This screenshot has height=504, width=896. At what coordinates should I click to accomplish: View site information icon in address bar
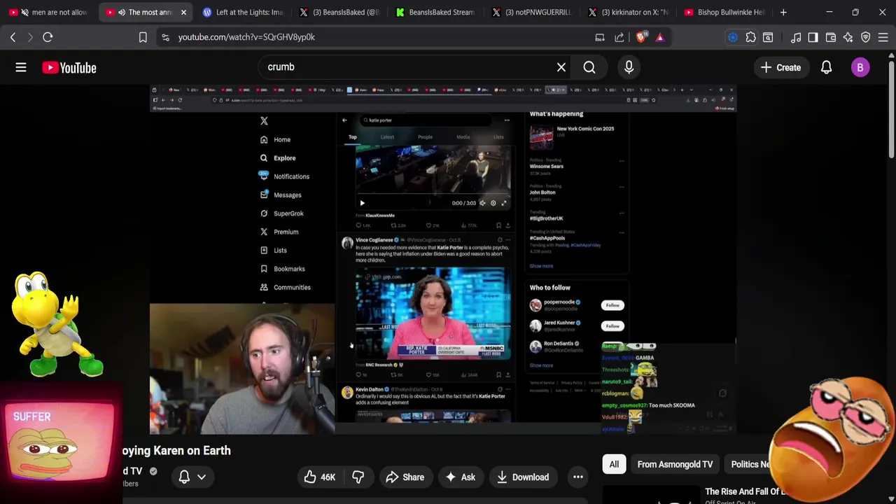coord(165,37)
